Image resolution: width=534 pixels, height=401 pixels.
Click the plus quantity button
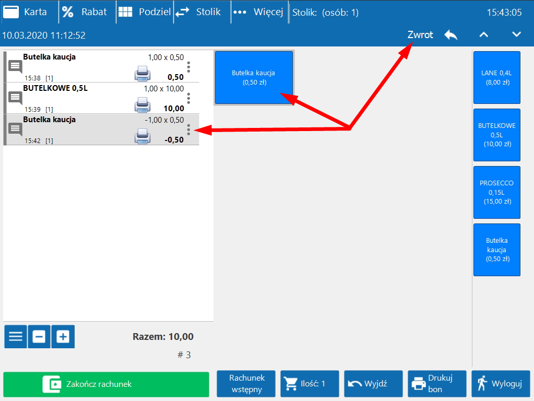coord(63,337)
